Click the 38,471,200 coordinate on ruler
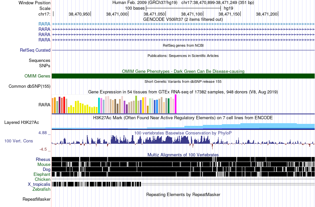Screen dimensions: 315x207 (267, 14)
